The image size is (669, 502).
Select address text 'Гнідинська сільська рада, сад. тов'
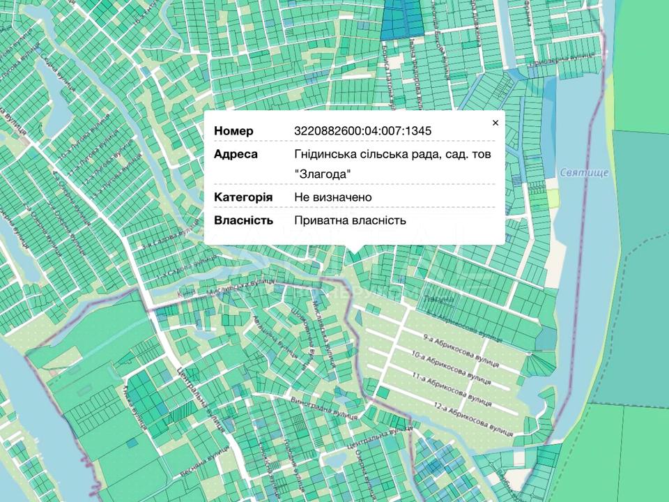(x=392, y=154)
